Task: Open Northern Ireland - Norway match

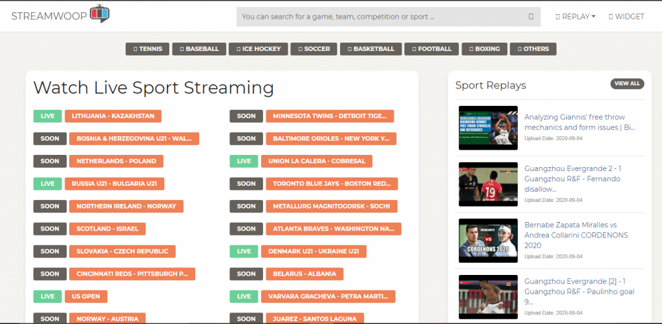Action: [x=126, y=207]
